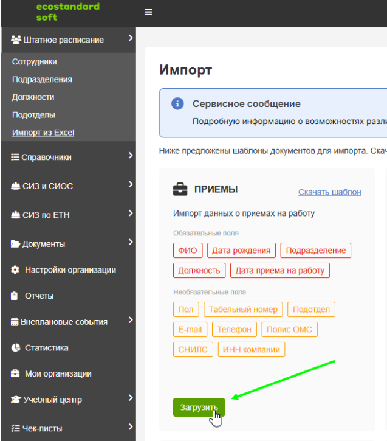Click the ФИО required field tag
The width and height of the screenshot is (387, 441).
click(188, 251)
